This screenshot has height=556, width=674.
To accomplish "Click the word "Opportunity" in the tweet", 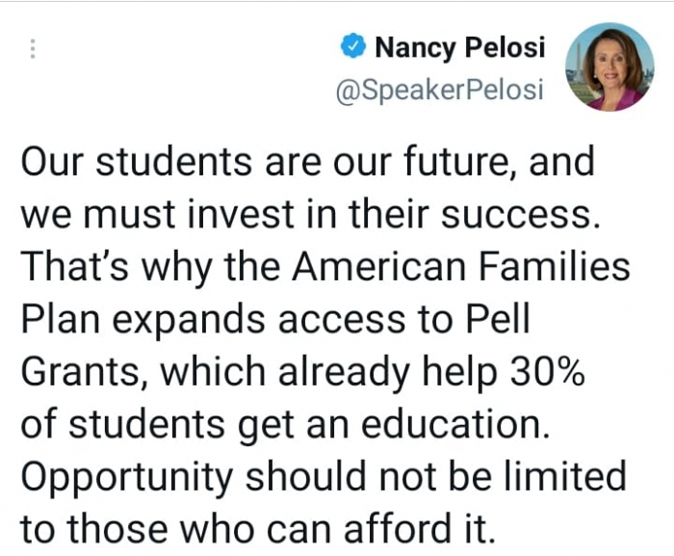I will [129, 477].
